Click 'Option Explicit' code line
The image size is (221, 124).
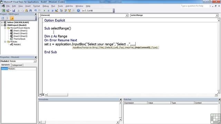coord(55,20)
